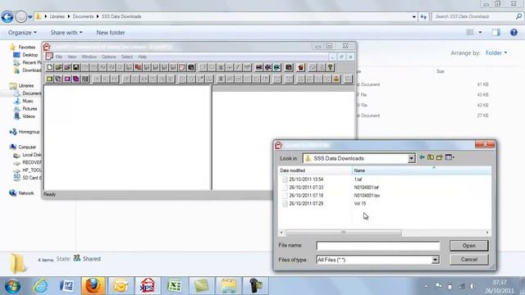The width and height of the screenshot is (525, 295).
Task: Click Up One Level icon in dialog
Action: pyautogui.click(x=431, y=157)
